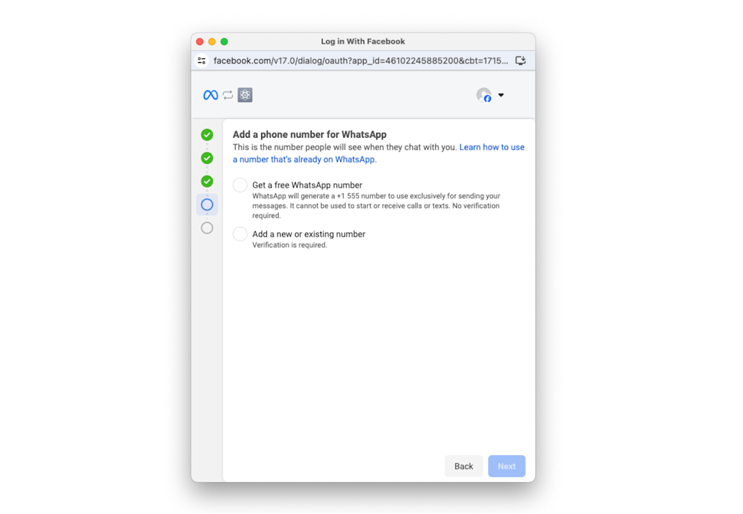Select the current blue step circle
743x514 pixels.
coord(207,204)
